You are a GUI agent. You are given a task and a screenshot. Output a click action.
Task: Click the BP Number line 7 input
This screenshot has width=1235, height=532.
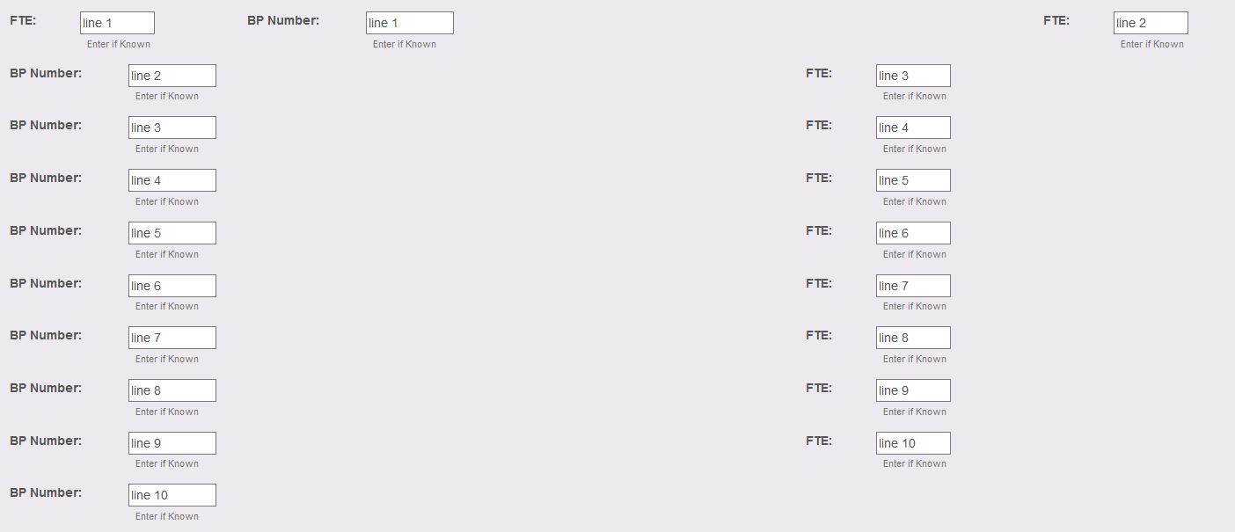(172, 338)
